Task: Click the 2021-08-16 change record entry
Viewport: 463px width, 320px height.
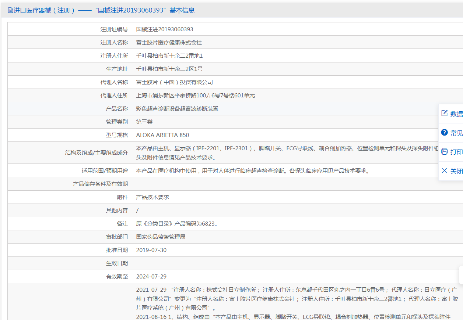Action: (x=294, y=317)
